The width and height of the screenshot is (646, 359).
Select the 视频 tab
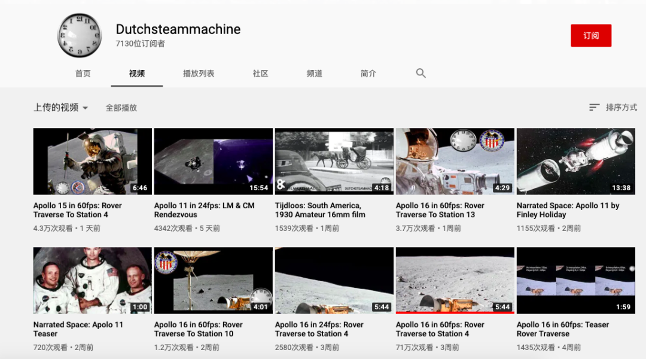137,74
